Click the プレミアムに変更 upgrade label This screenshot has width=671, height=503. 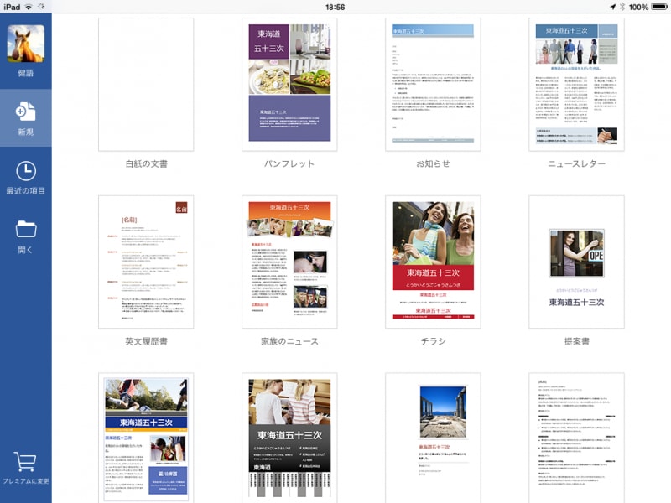26,482
